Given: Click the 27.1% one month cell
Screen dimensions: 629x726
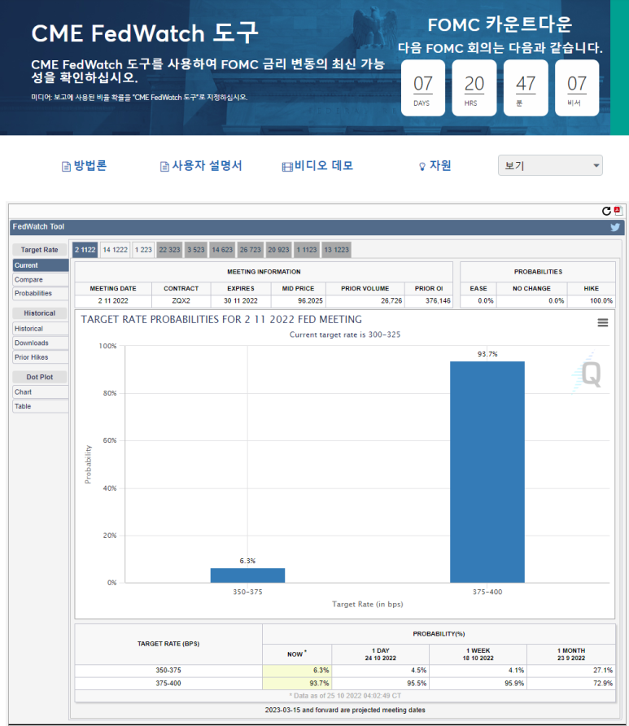Looking at the screenshot, I should click(571, 671).
